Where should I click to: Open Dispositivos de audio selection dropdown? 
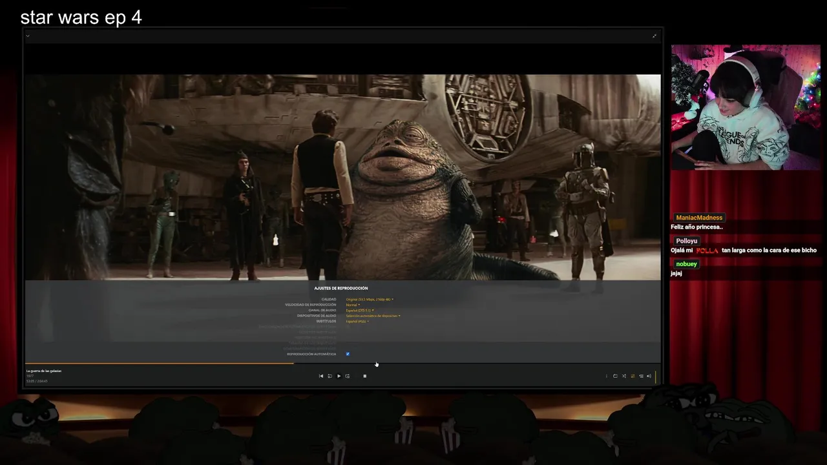pyautogui.click(x=373, y=316)
